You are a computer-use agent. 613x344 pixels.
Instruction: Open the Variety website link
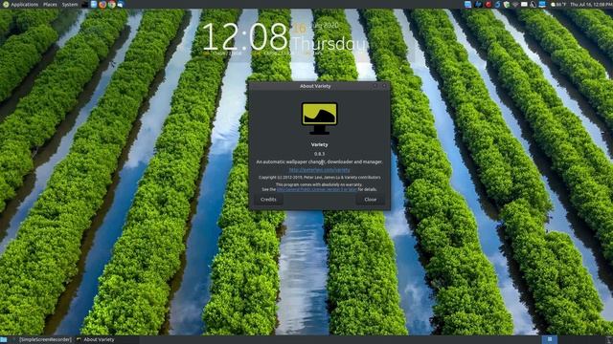tap(319, 170)
